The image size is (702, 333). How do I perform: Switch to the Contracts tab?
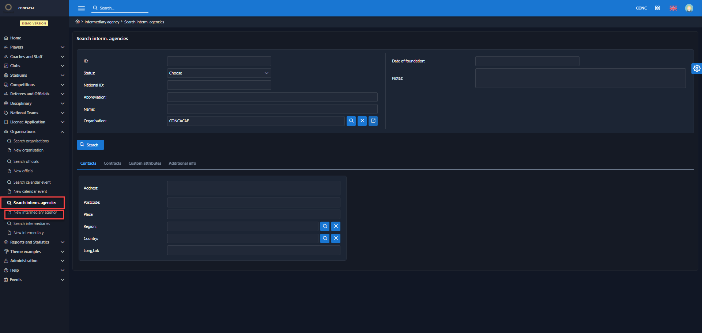(x=112, y=163)
